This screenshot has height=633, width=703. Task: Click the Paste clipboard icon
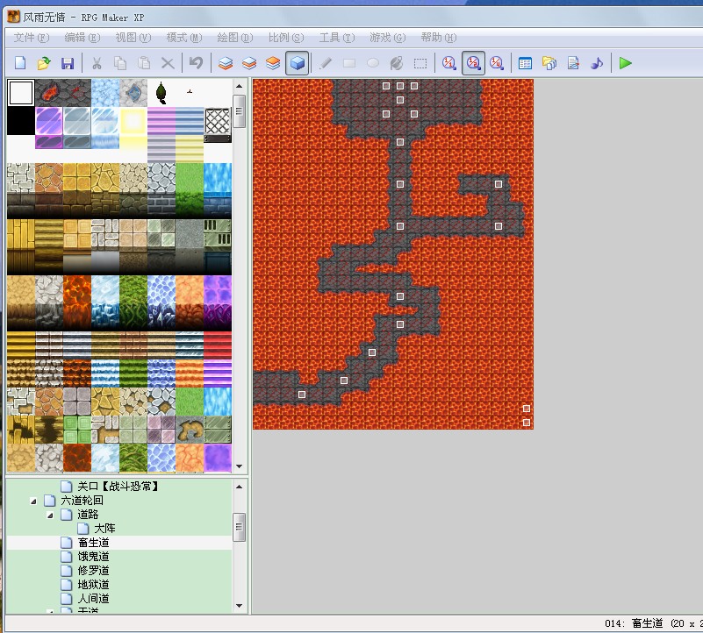(x=144, y=63)
